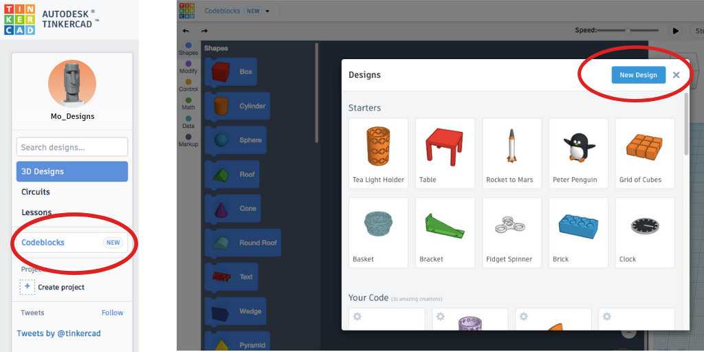Viewport: 704px width, 352px height.
Task: Click the Mo_Designs username
Action: tap(72, 116)
